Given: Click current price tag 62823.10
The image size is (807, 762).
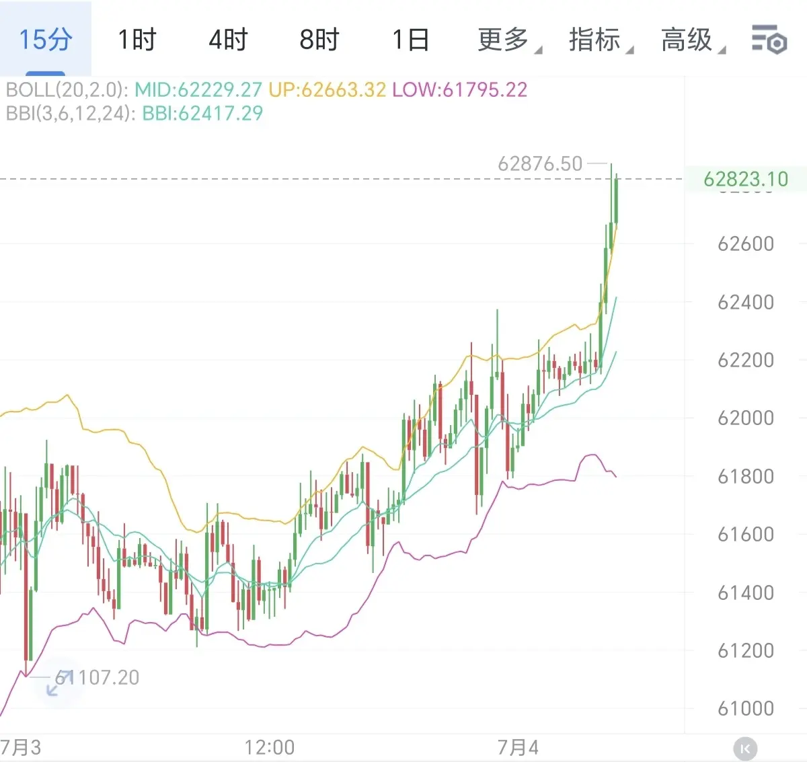Looking at the screenshot, I should click(746, 179).
